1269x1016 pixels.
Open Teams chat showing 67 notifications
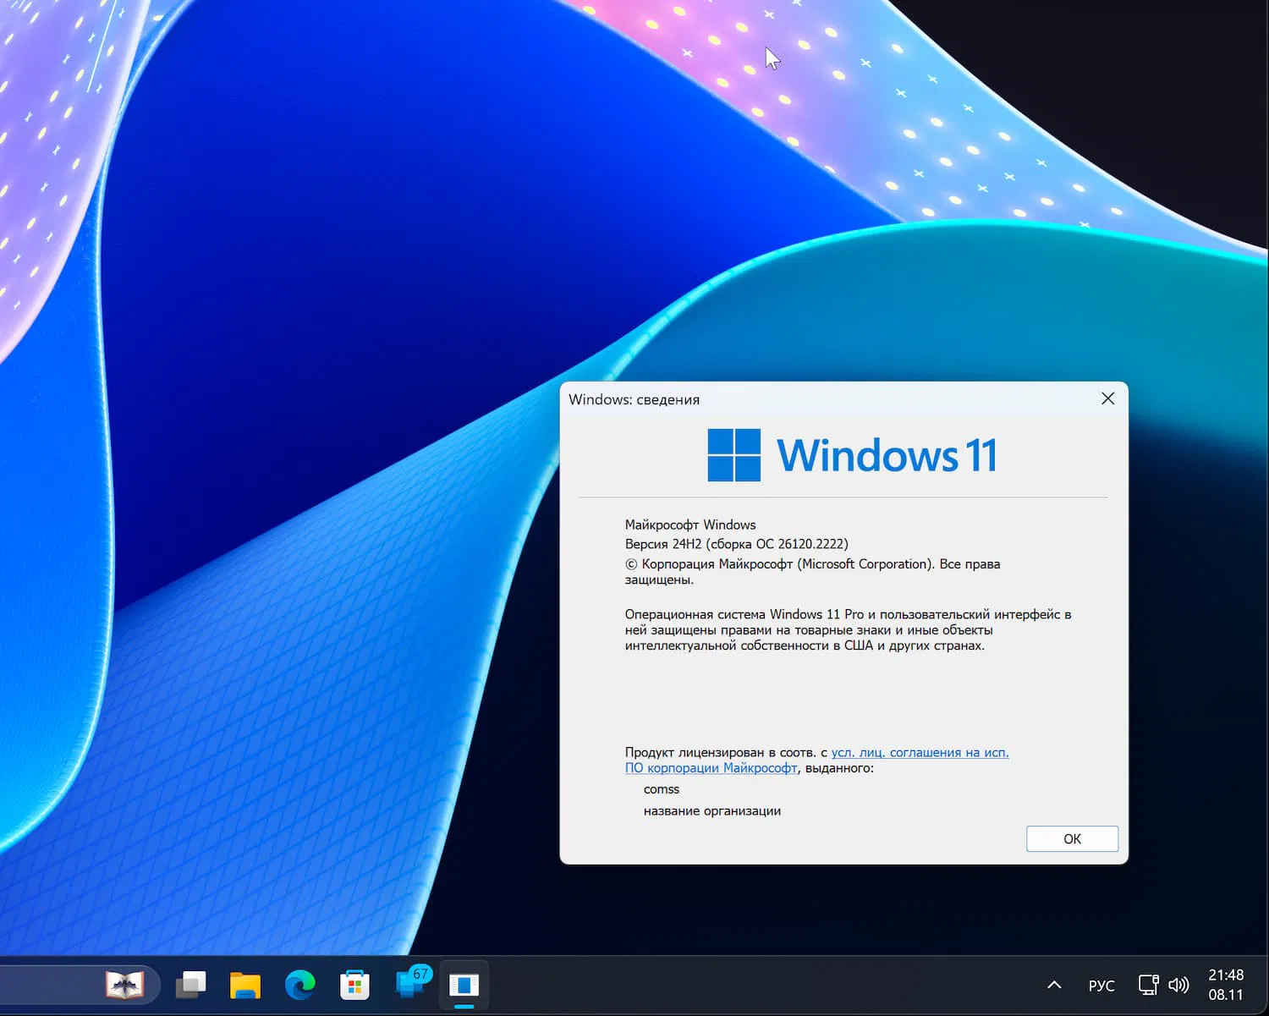click(409, 985)
